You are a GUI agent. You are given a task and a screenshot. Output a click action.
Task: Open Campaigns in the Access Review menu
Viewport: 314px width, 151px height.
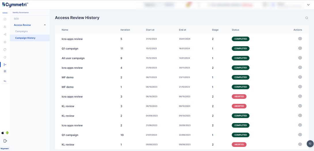[x=21, y=31]
